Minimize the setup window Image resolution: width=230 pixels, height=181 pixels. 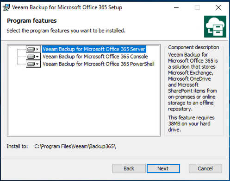(x=176, y=7)
